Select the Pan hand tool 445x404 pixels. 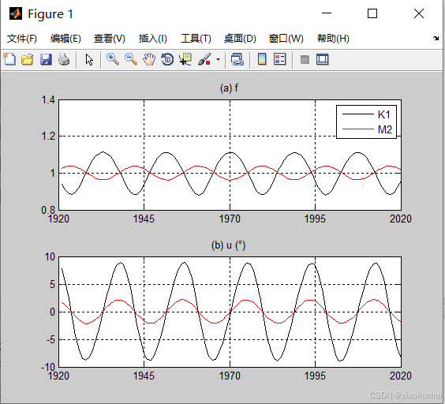click(149, 60)
